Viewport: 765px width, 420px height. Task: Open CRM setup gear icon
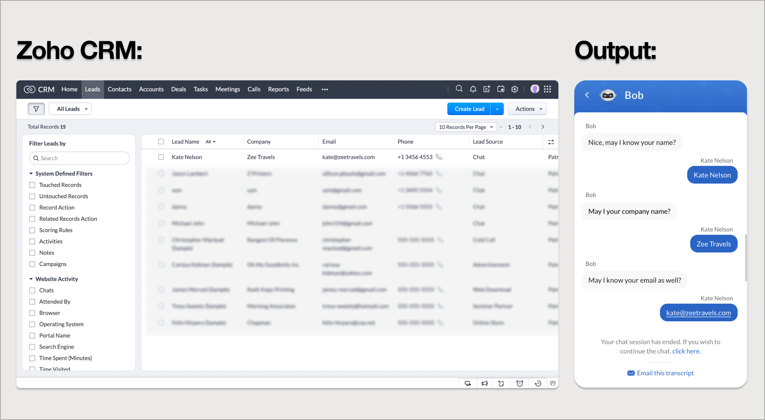click(x=515, y=89)
